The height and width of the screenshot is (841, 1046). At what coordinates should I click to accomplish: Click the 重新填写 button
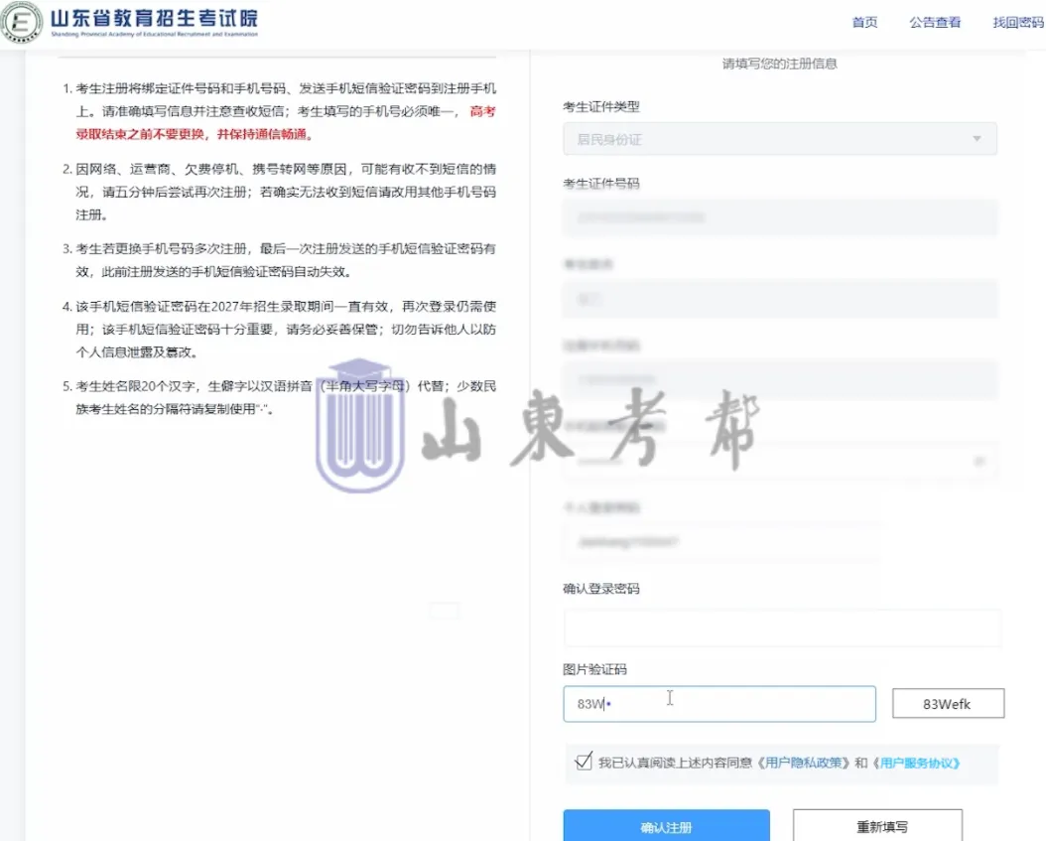[x=878, y=826]
